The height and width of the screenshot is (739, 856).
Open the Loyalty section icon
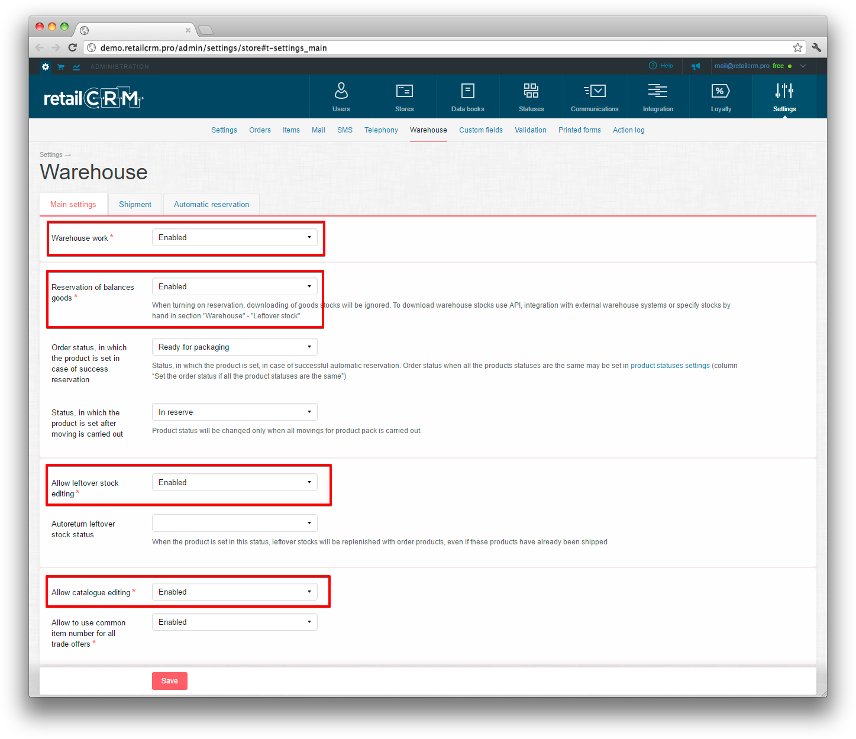click(721, 91)
